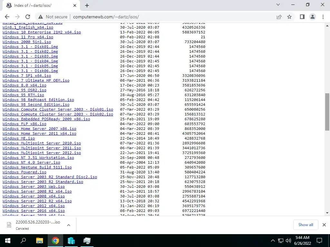This screenshot has width=330, height=247.
Task: Download Windows Server 2003 Web.iso
Action: [34, 187]
